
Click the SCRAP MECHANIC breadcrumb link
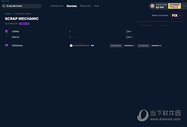click(23, 14)
